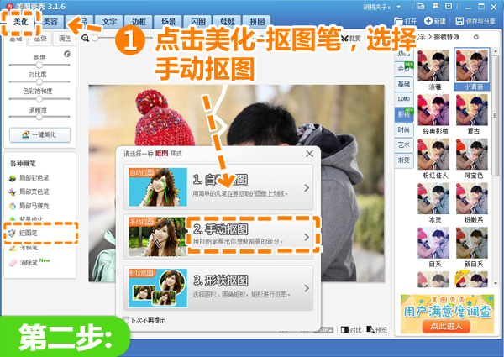504x357 pixels.
Task: Apply the 粉嫩系 effect thumbnail
Action: coord(472,198)
